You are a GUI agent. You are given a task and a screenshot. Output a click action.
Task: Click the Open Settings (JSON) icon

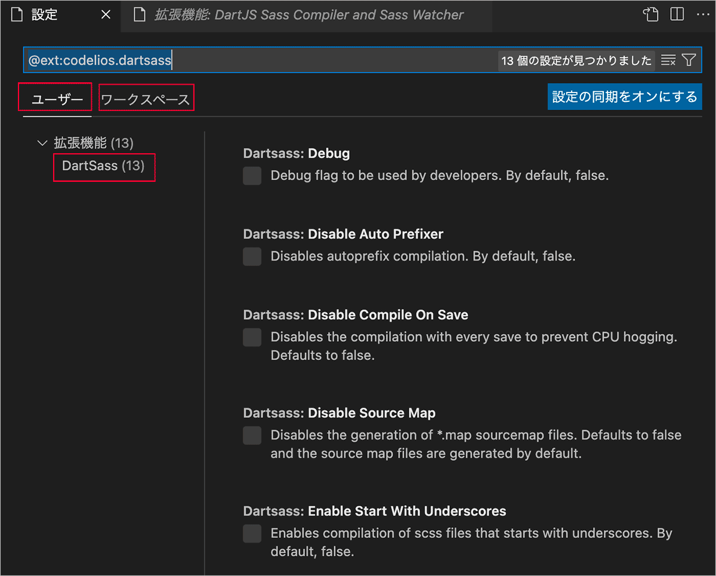(650, 15)
